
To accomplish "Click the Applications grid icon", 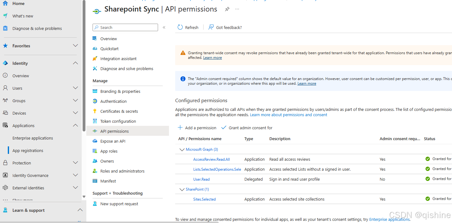I will coord(5,126).
